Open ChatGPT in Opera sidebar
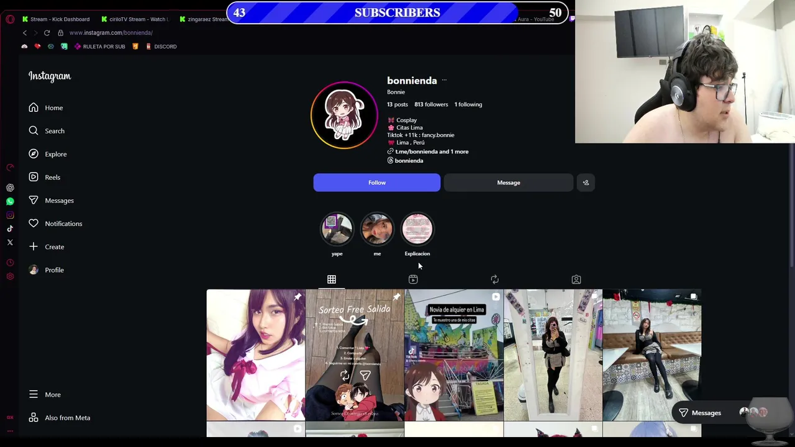 tap(10, 187)
